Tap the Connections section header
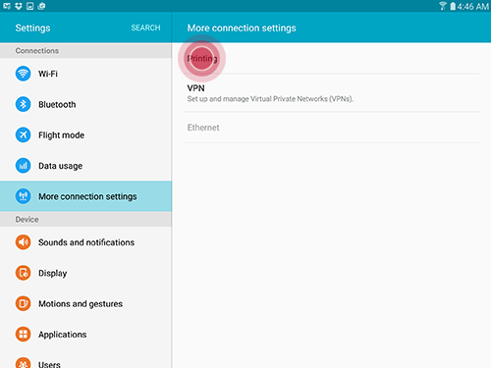491x368 pixels. pyautogui.click(x=85, y=51)
